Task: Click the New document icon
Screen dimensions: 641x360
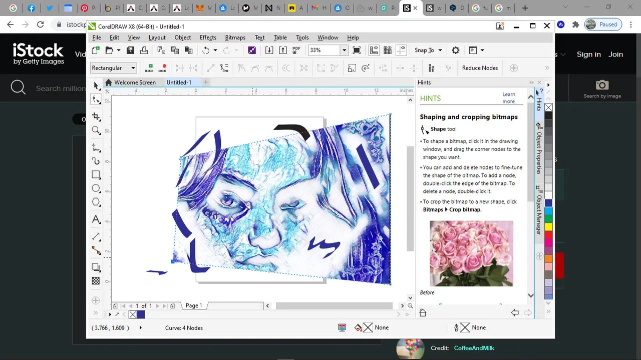Action: [96, 50]
